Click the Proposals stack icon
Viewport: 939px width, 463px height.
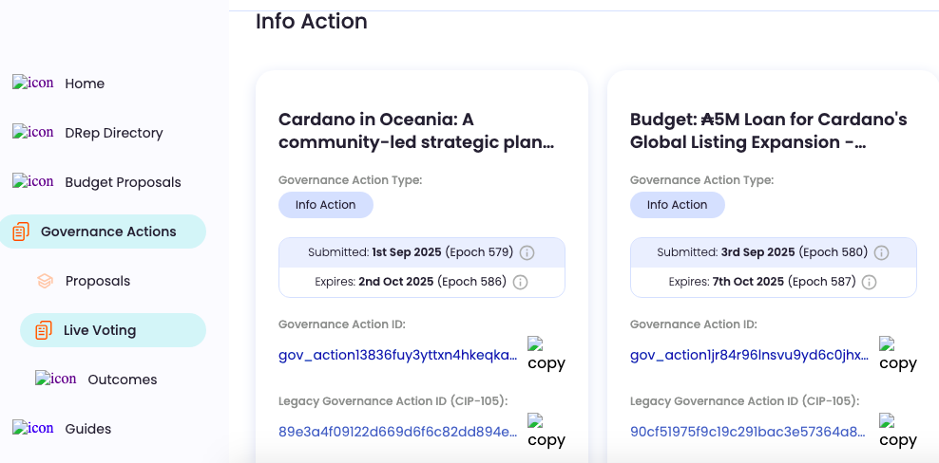coord(45,281)
